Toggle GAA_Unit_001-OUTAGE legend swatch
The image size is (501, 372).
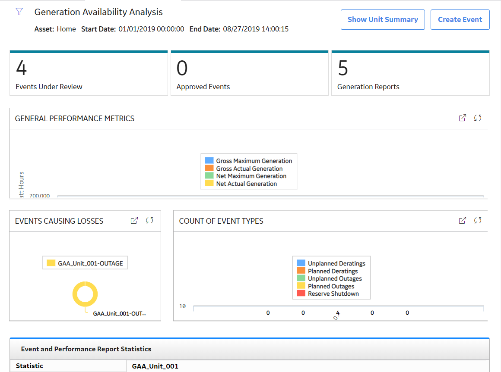tap(51, 263)
